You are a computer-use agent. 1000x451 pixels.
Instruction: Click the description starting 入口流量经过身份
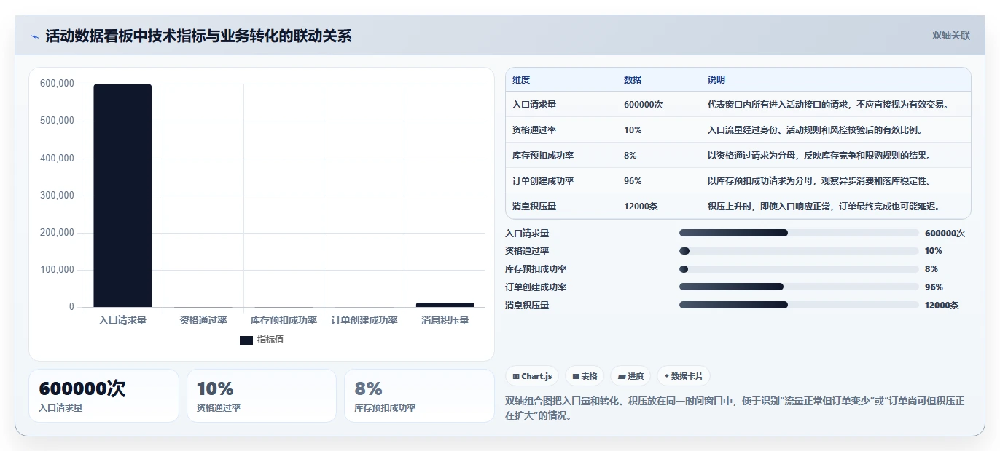pos(816,130)
